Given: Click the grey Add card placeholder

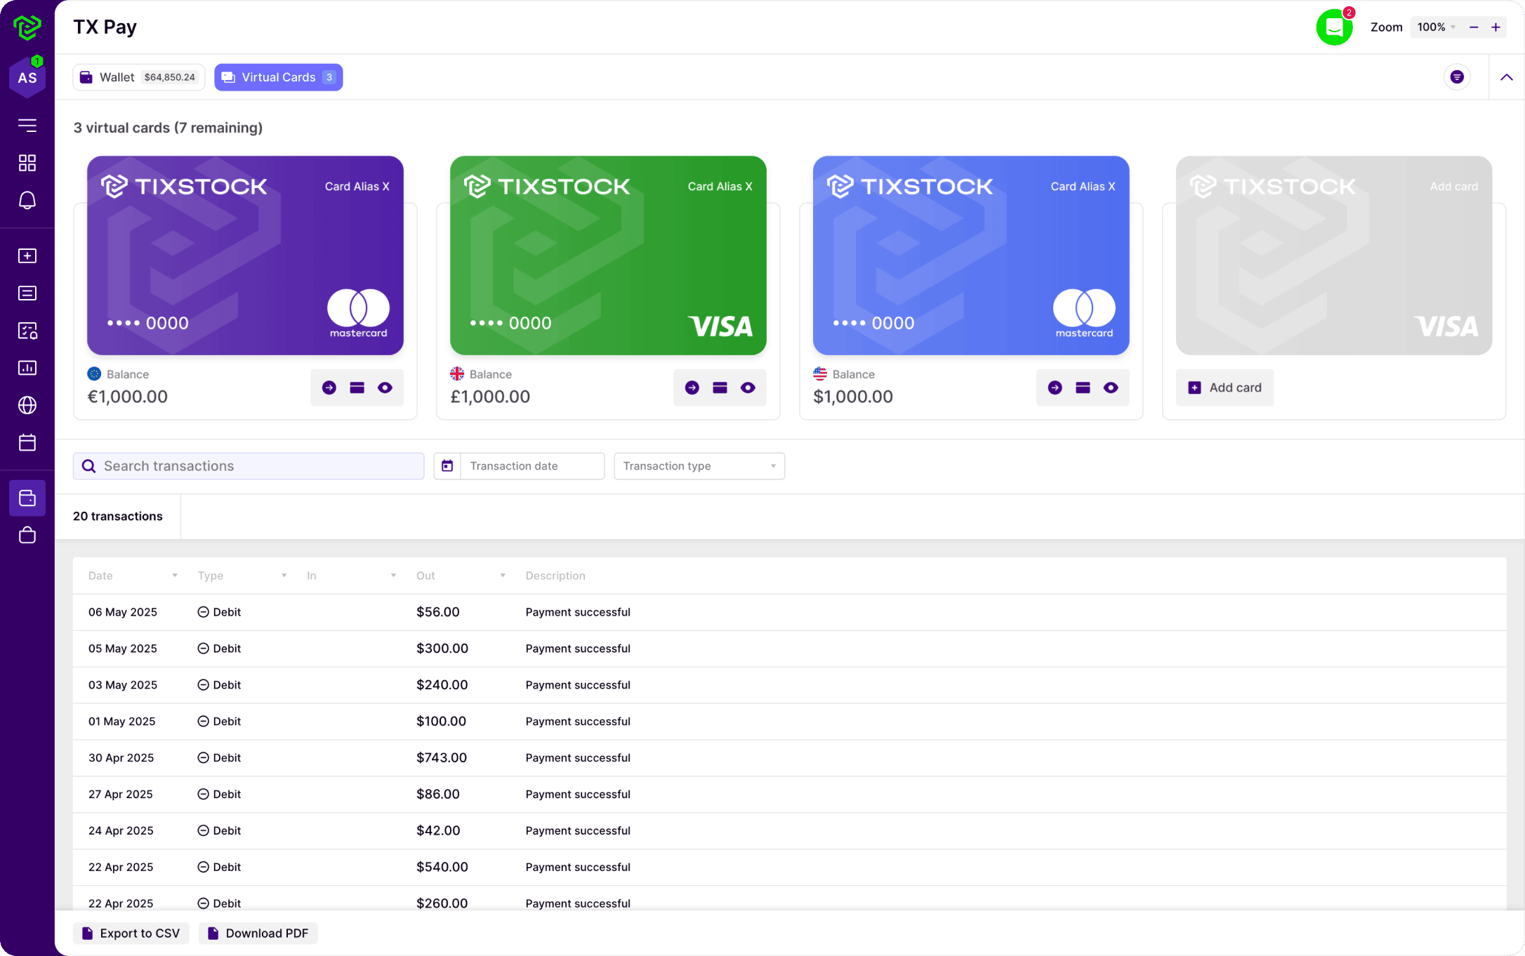Looking at the screenshot, I should [x=1334, y=255].
